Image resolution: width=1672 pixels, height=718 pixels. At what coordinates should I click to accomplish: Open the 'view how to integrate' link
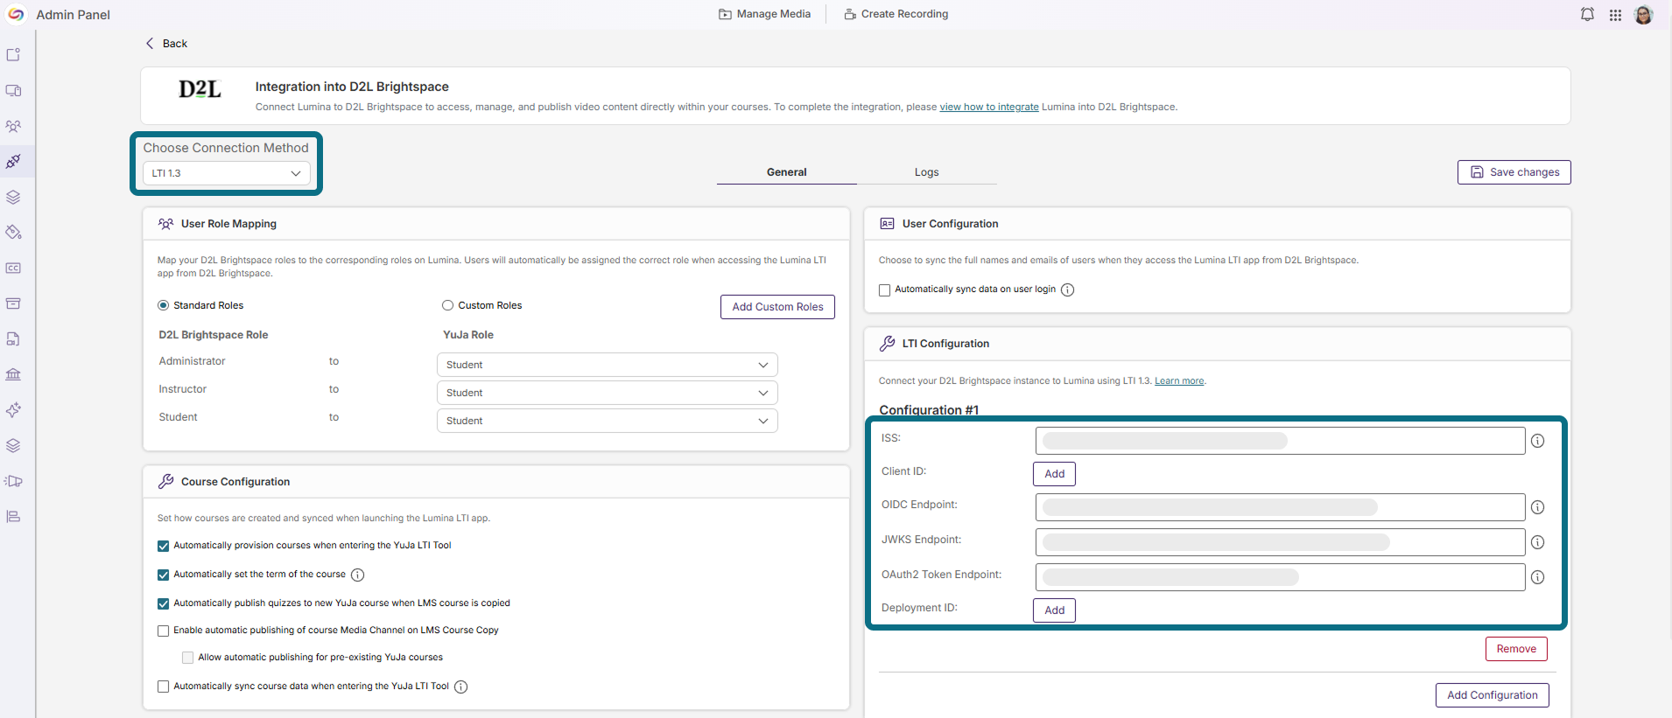point(989,108)
